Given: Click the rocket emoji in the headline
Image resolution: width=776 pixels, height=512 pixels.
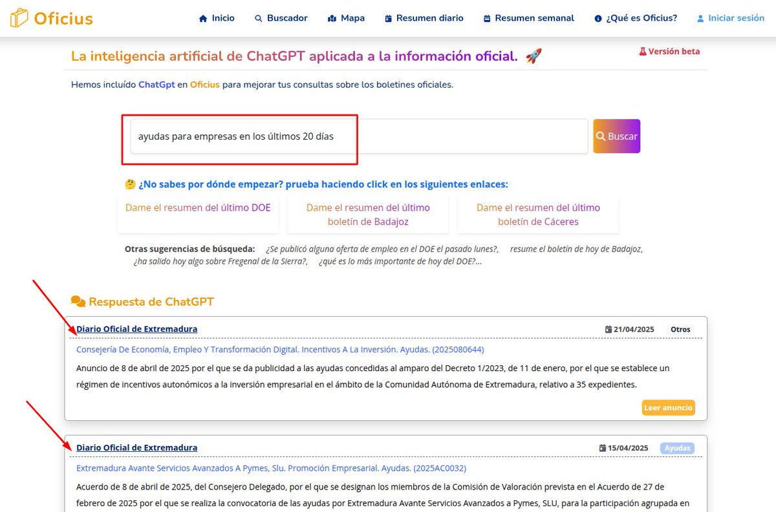Looking at the screenshot, I should coord(533,56).
